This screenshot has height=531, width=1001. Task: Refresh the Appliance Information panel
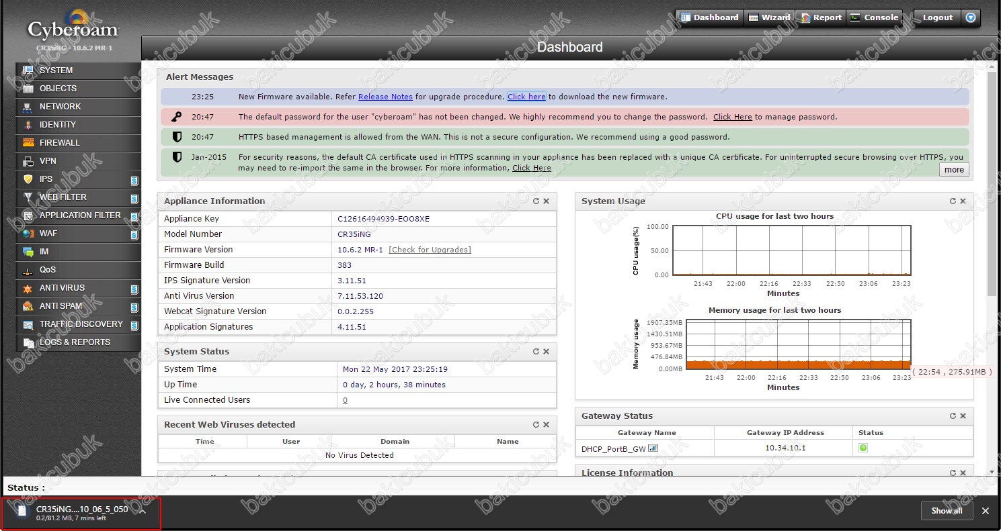536,201
